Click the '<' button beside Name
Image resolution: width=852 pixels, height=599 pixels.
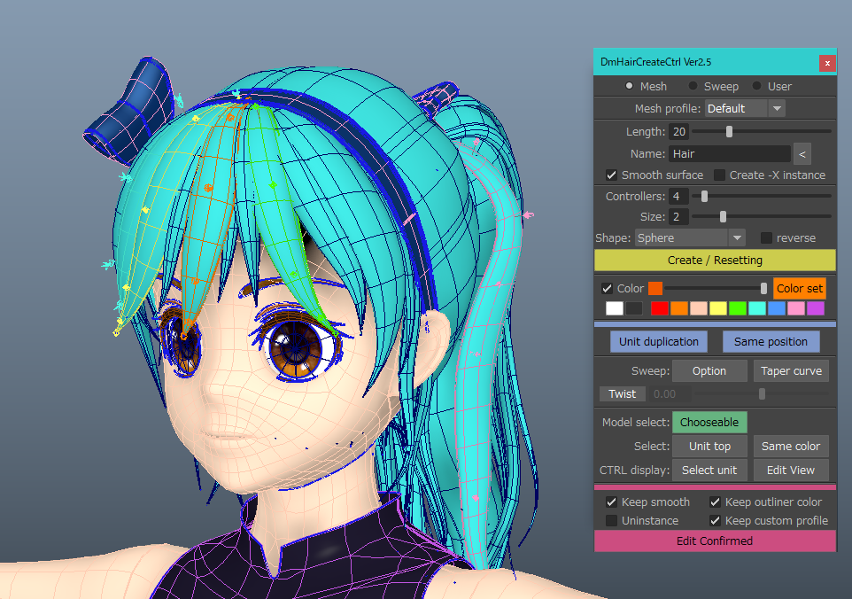802,154
